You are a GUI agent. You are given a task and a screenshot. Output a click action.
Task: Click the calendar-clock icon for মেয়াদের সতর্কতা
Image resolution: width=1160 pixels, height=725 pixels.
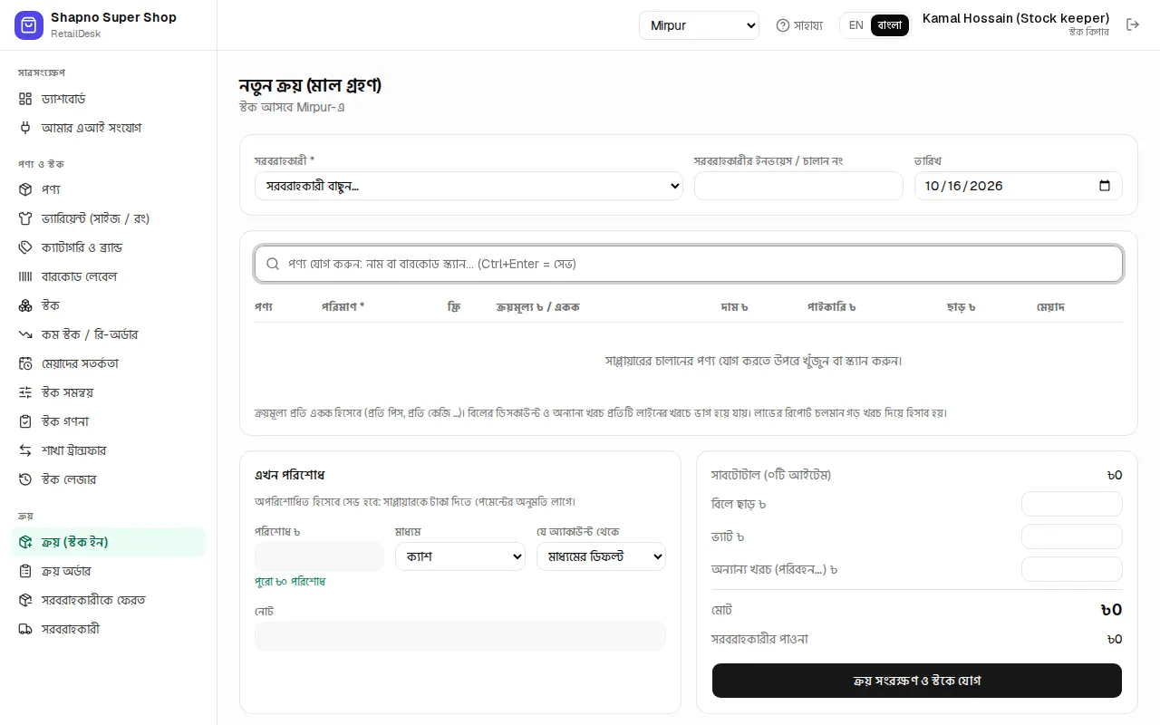coord(25,363)
